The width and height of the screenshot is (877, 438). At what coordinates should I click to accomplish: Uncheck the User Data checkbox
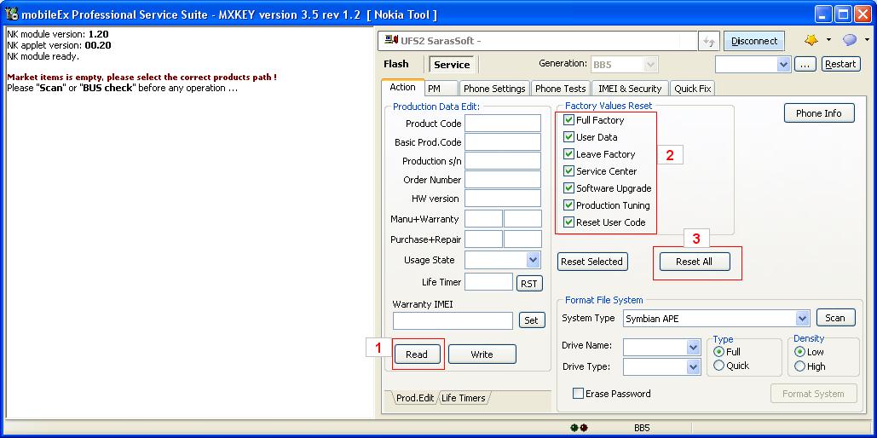[x=568, y=137]
